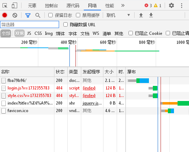Toggle the device toolbar icon
Viewport: 189px width, 152px height.
pos(14,5)
